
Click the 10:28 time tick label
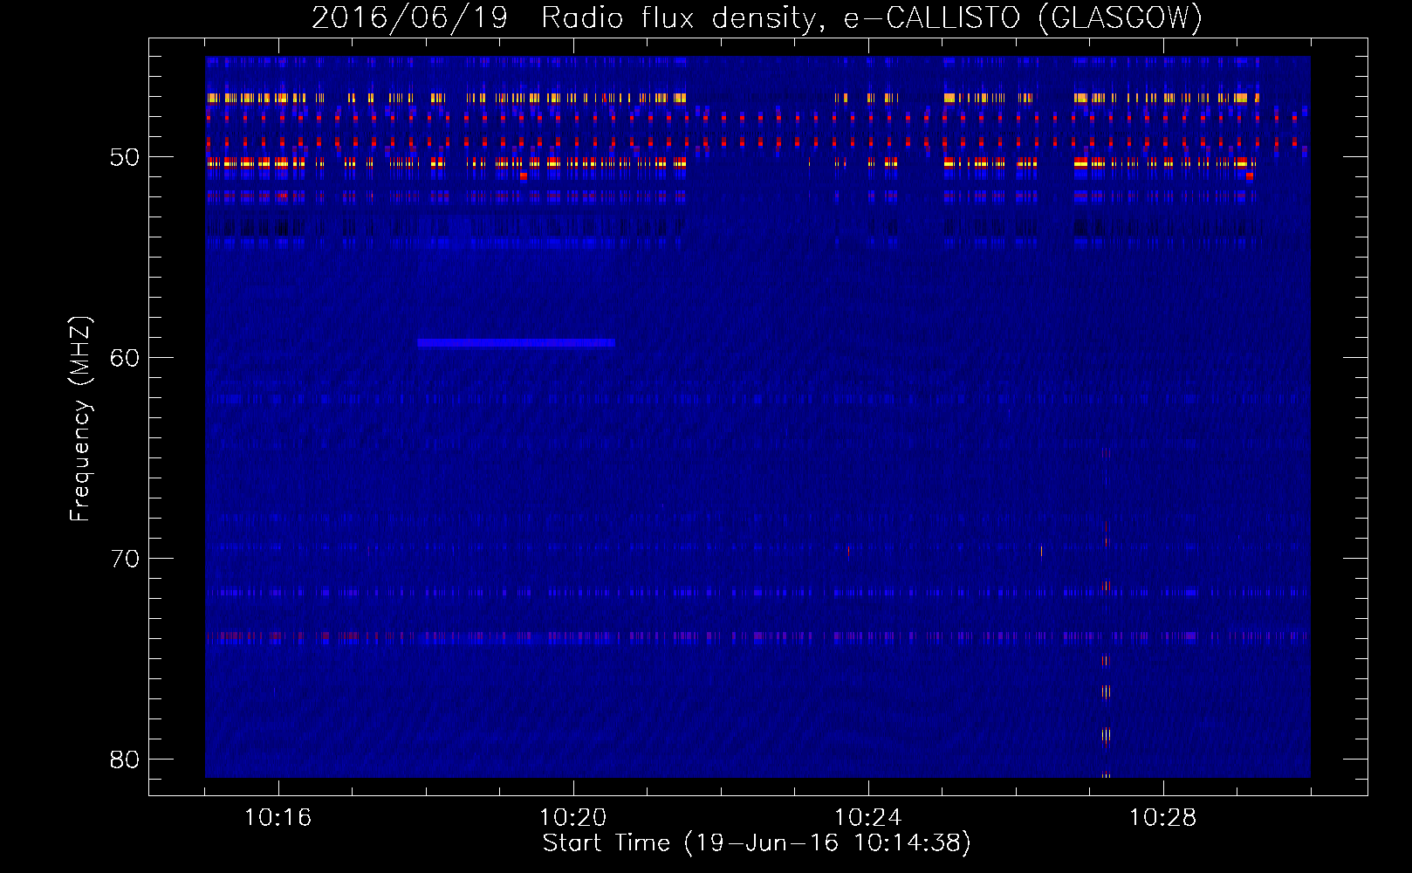1162,818
